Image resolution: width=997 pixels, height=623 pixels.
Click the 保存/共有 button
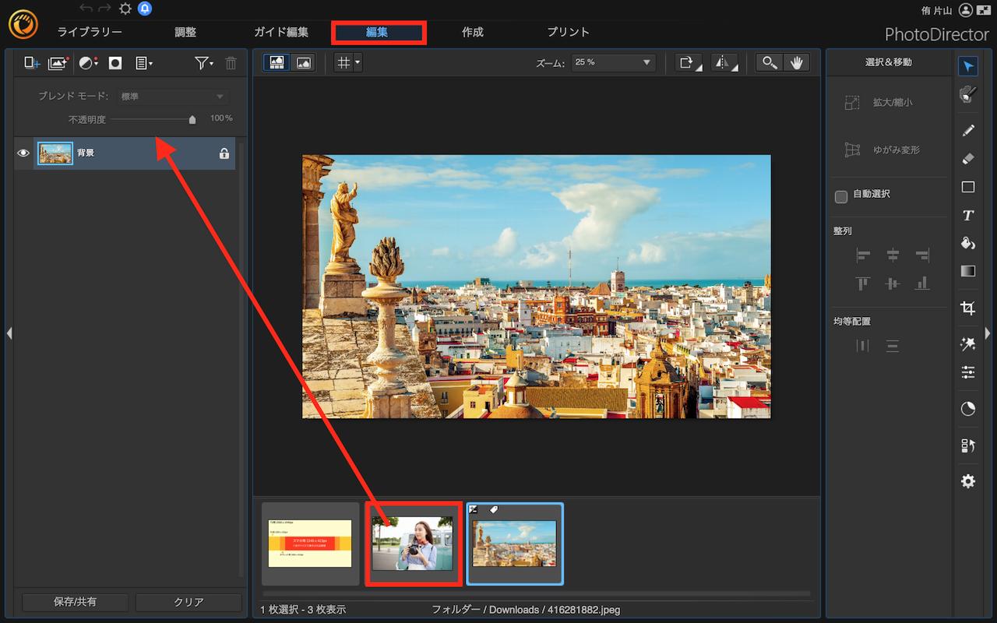pos(76,602)
